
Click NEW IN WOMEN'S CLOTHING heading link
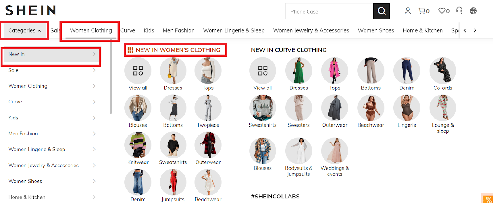click(x=178, y=50)
